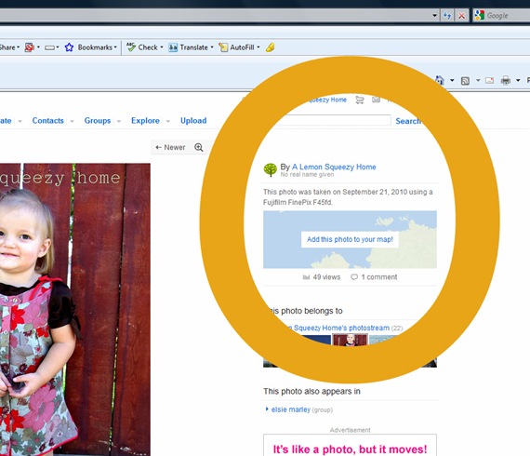Expand the AutoFill dropdown arrow
This screenshot has height=456, width=530.
(258, 47)
